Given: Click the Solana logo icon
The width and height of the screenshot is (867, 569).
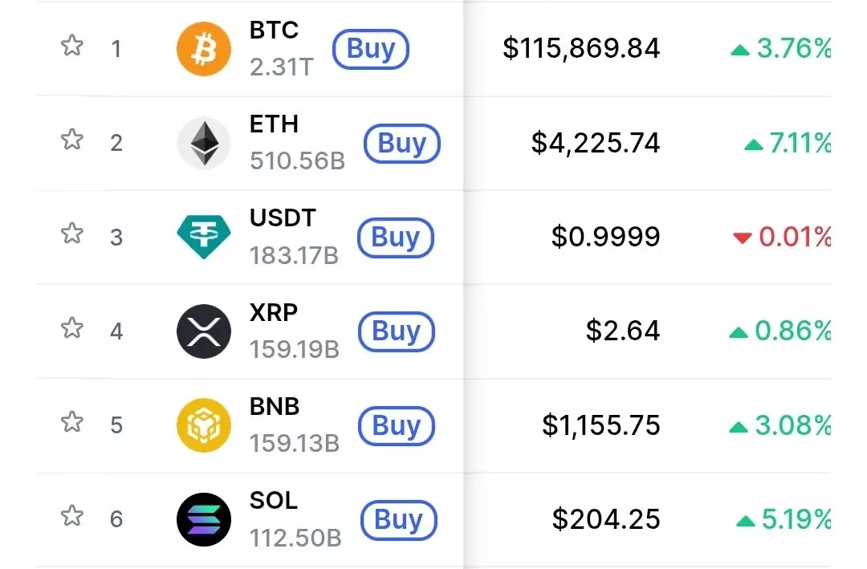Looking at the screenshot, I should coord(204,519).
